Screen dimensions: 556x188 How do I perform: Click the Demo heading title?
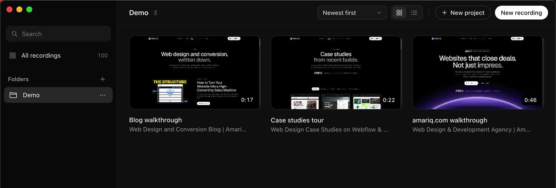tap(139, 13)
